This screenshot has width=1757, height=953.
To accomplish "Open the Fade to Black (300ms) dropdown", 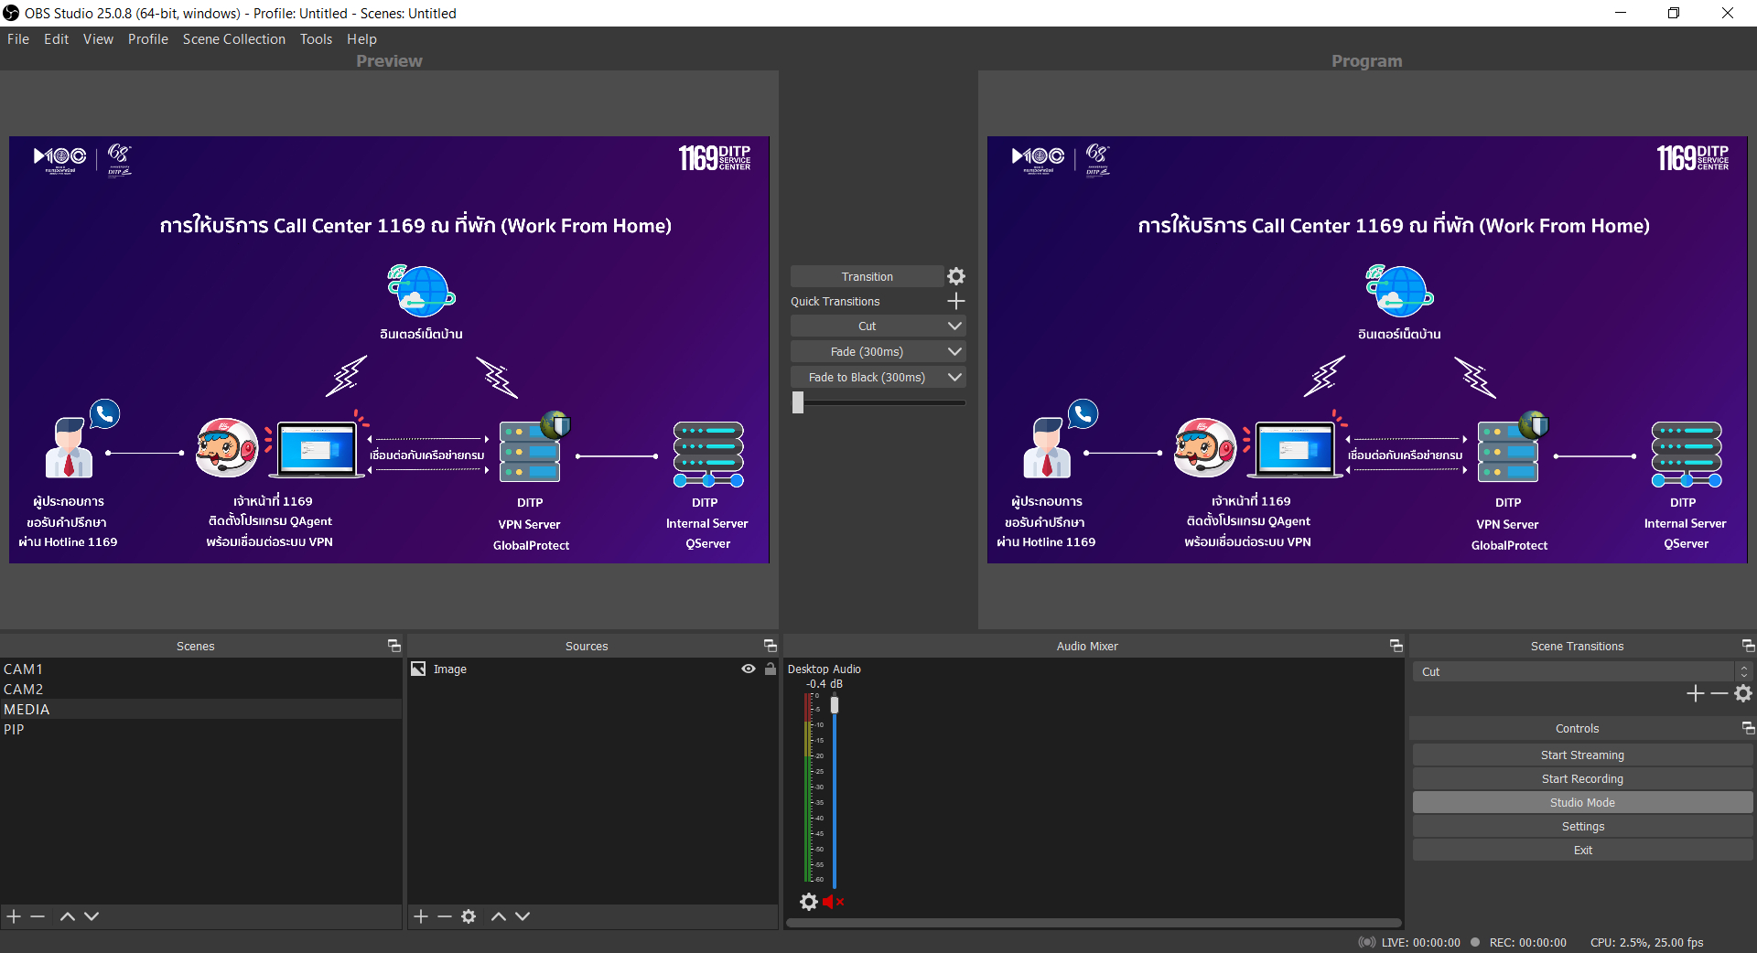I will coord(954,377).
